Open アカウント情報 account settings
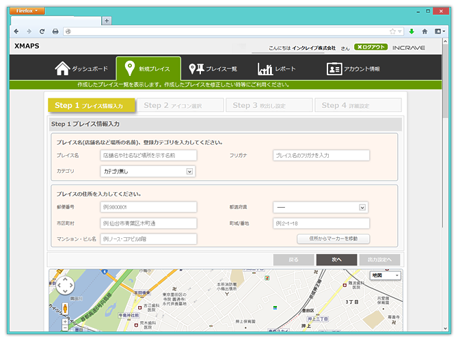Viewport: 458px width, 341px height. (353, 69)
